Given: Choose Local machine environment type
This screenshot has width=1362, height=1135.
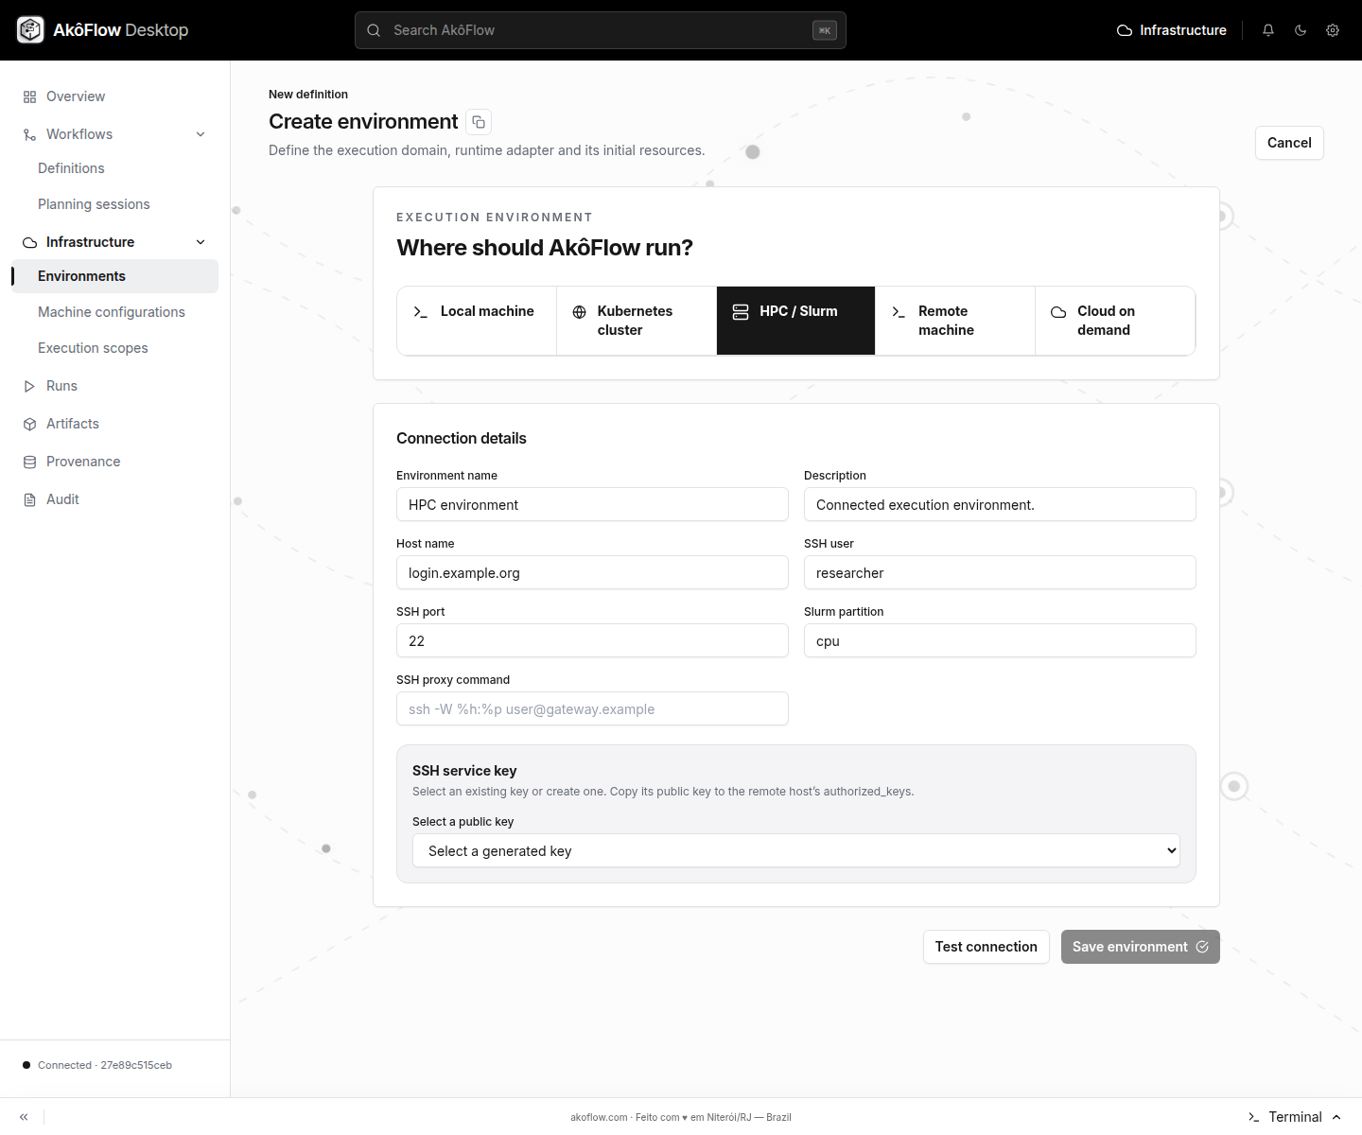Looking at the screenshot, I should pyautogui.click(x=477, y=321).
